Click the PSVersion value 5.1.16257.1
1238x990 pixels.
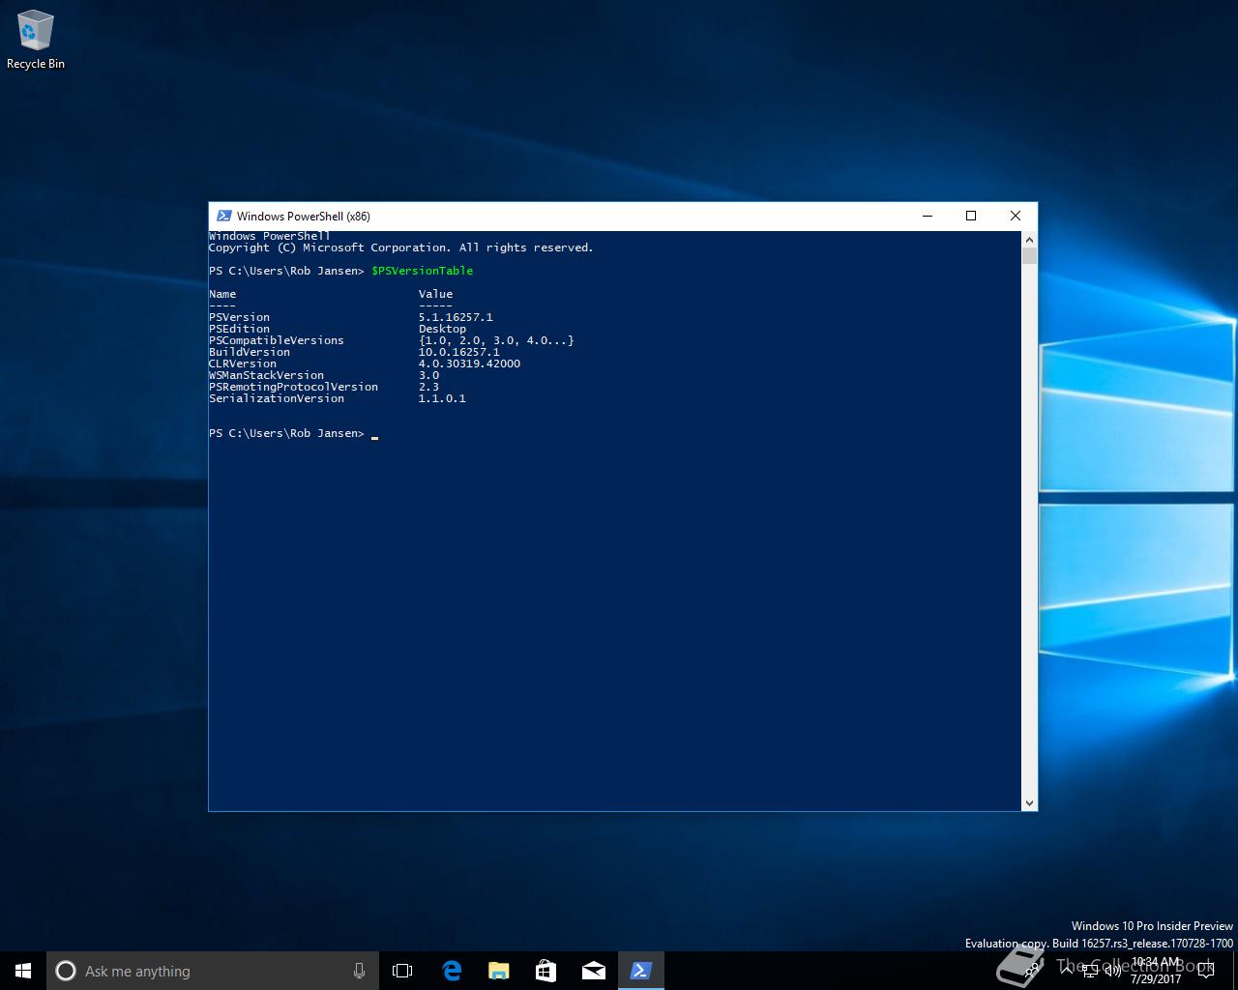[456, 317]
